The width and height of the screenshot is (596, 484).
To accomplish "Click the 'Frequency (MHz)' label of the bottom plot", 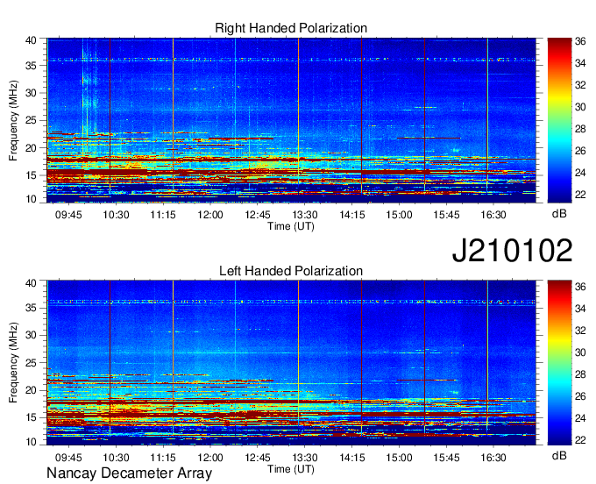I will 13,363.
